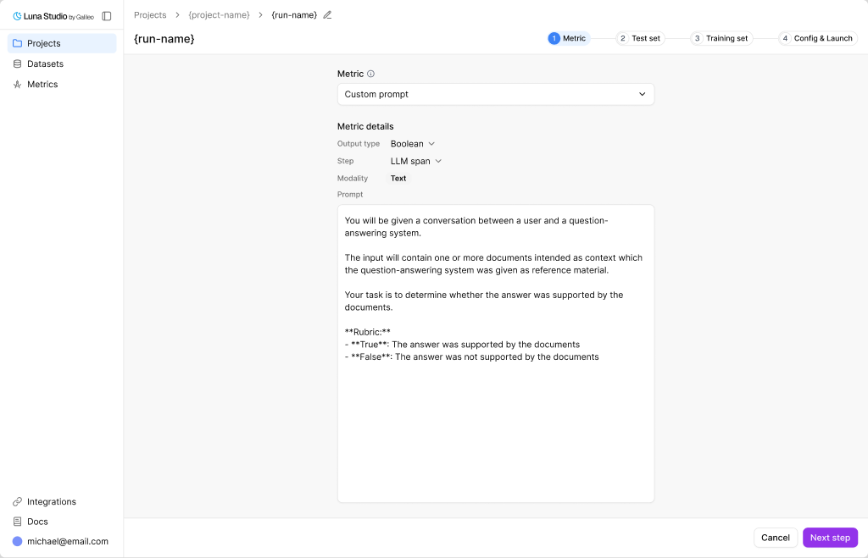Click the user avatar circle

click(x=17, y=541)
